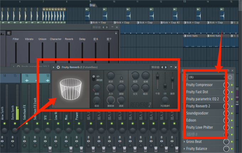Screen dimensions: 242x153
Task: Disable the Gross Beat enable light
Action: (232, 142)
